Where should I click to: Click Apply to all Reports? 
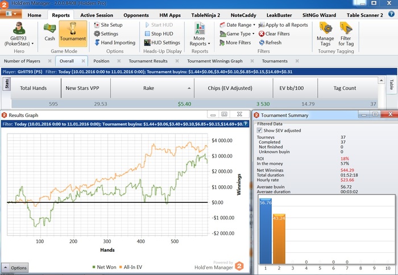point(283,25)
